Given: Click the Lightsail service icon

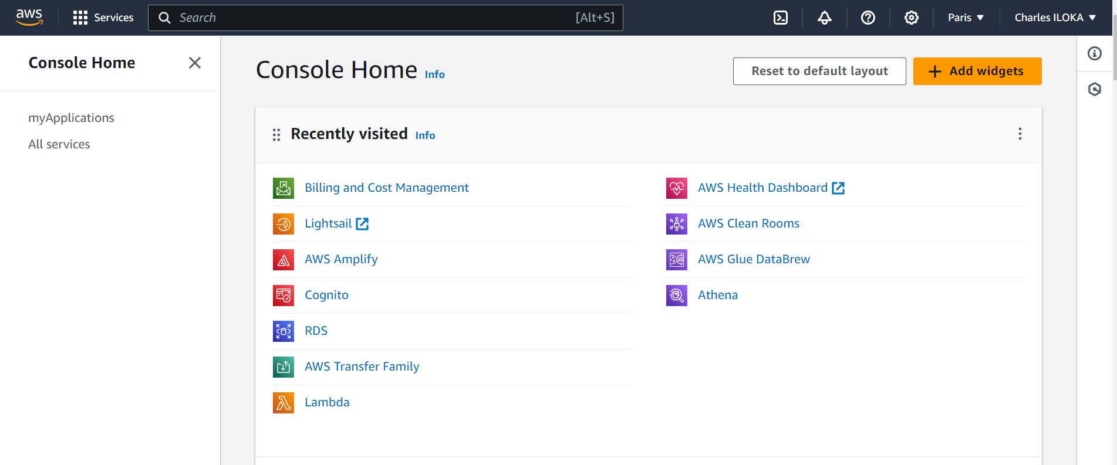Looking at the screenshot, I should [x=284, y=224].
